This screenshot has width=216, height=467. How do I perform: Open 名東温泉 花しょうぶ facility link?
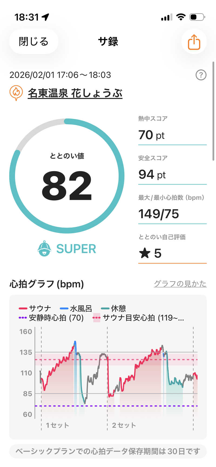coord(75,93)
